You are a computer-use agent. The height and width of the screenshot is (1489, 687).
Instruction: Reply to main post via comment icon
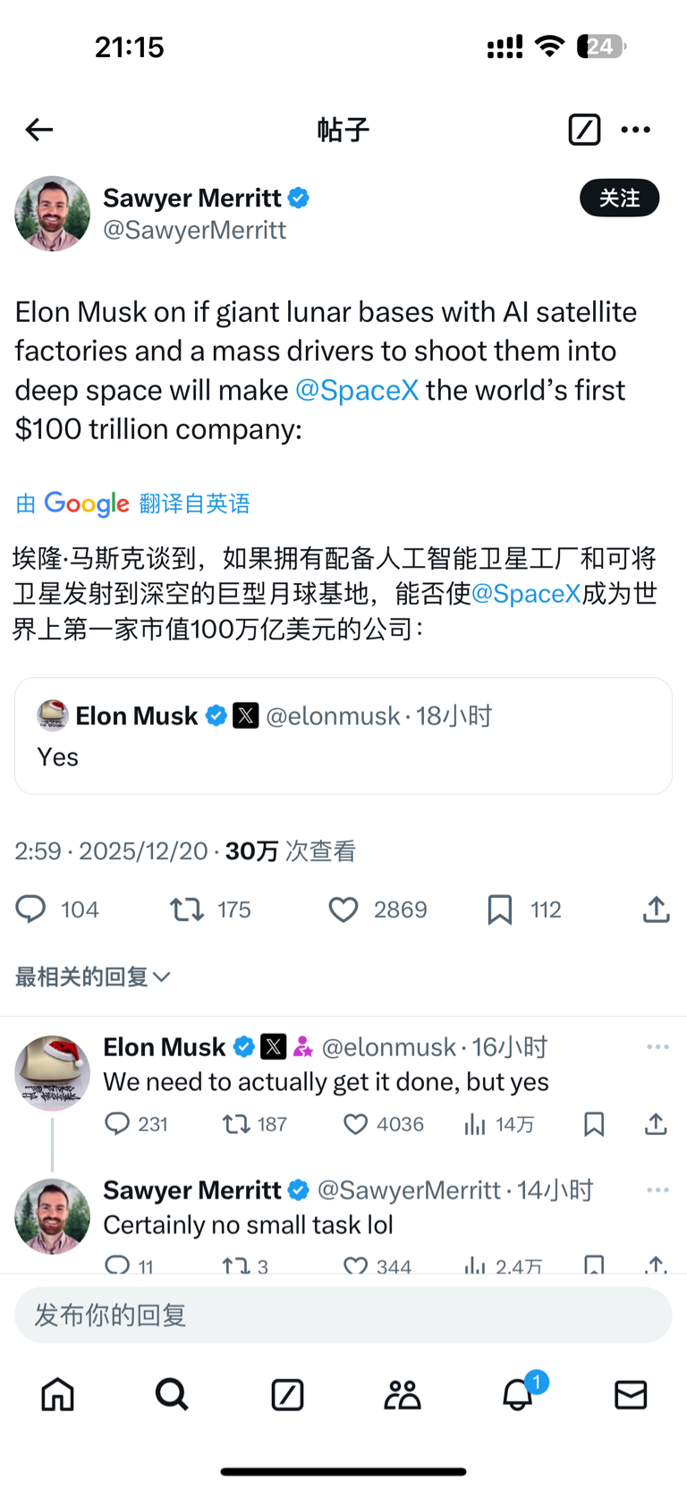pos(31,909)
